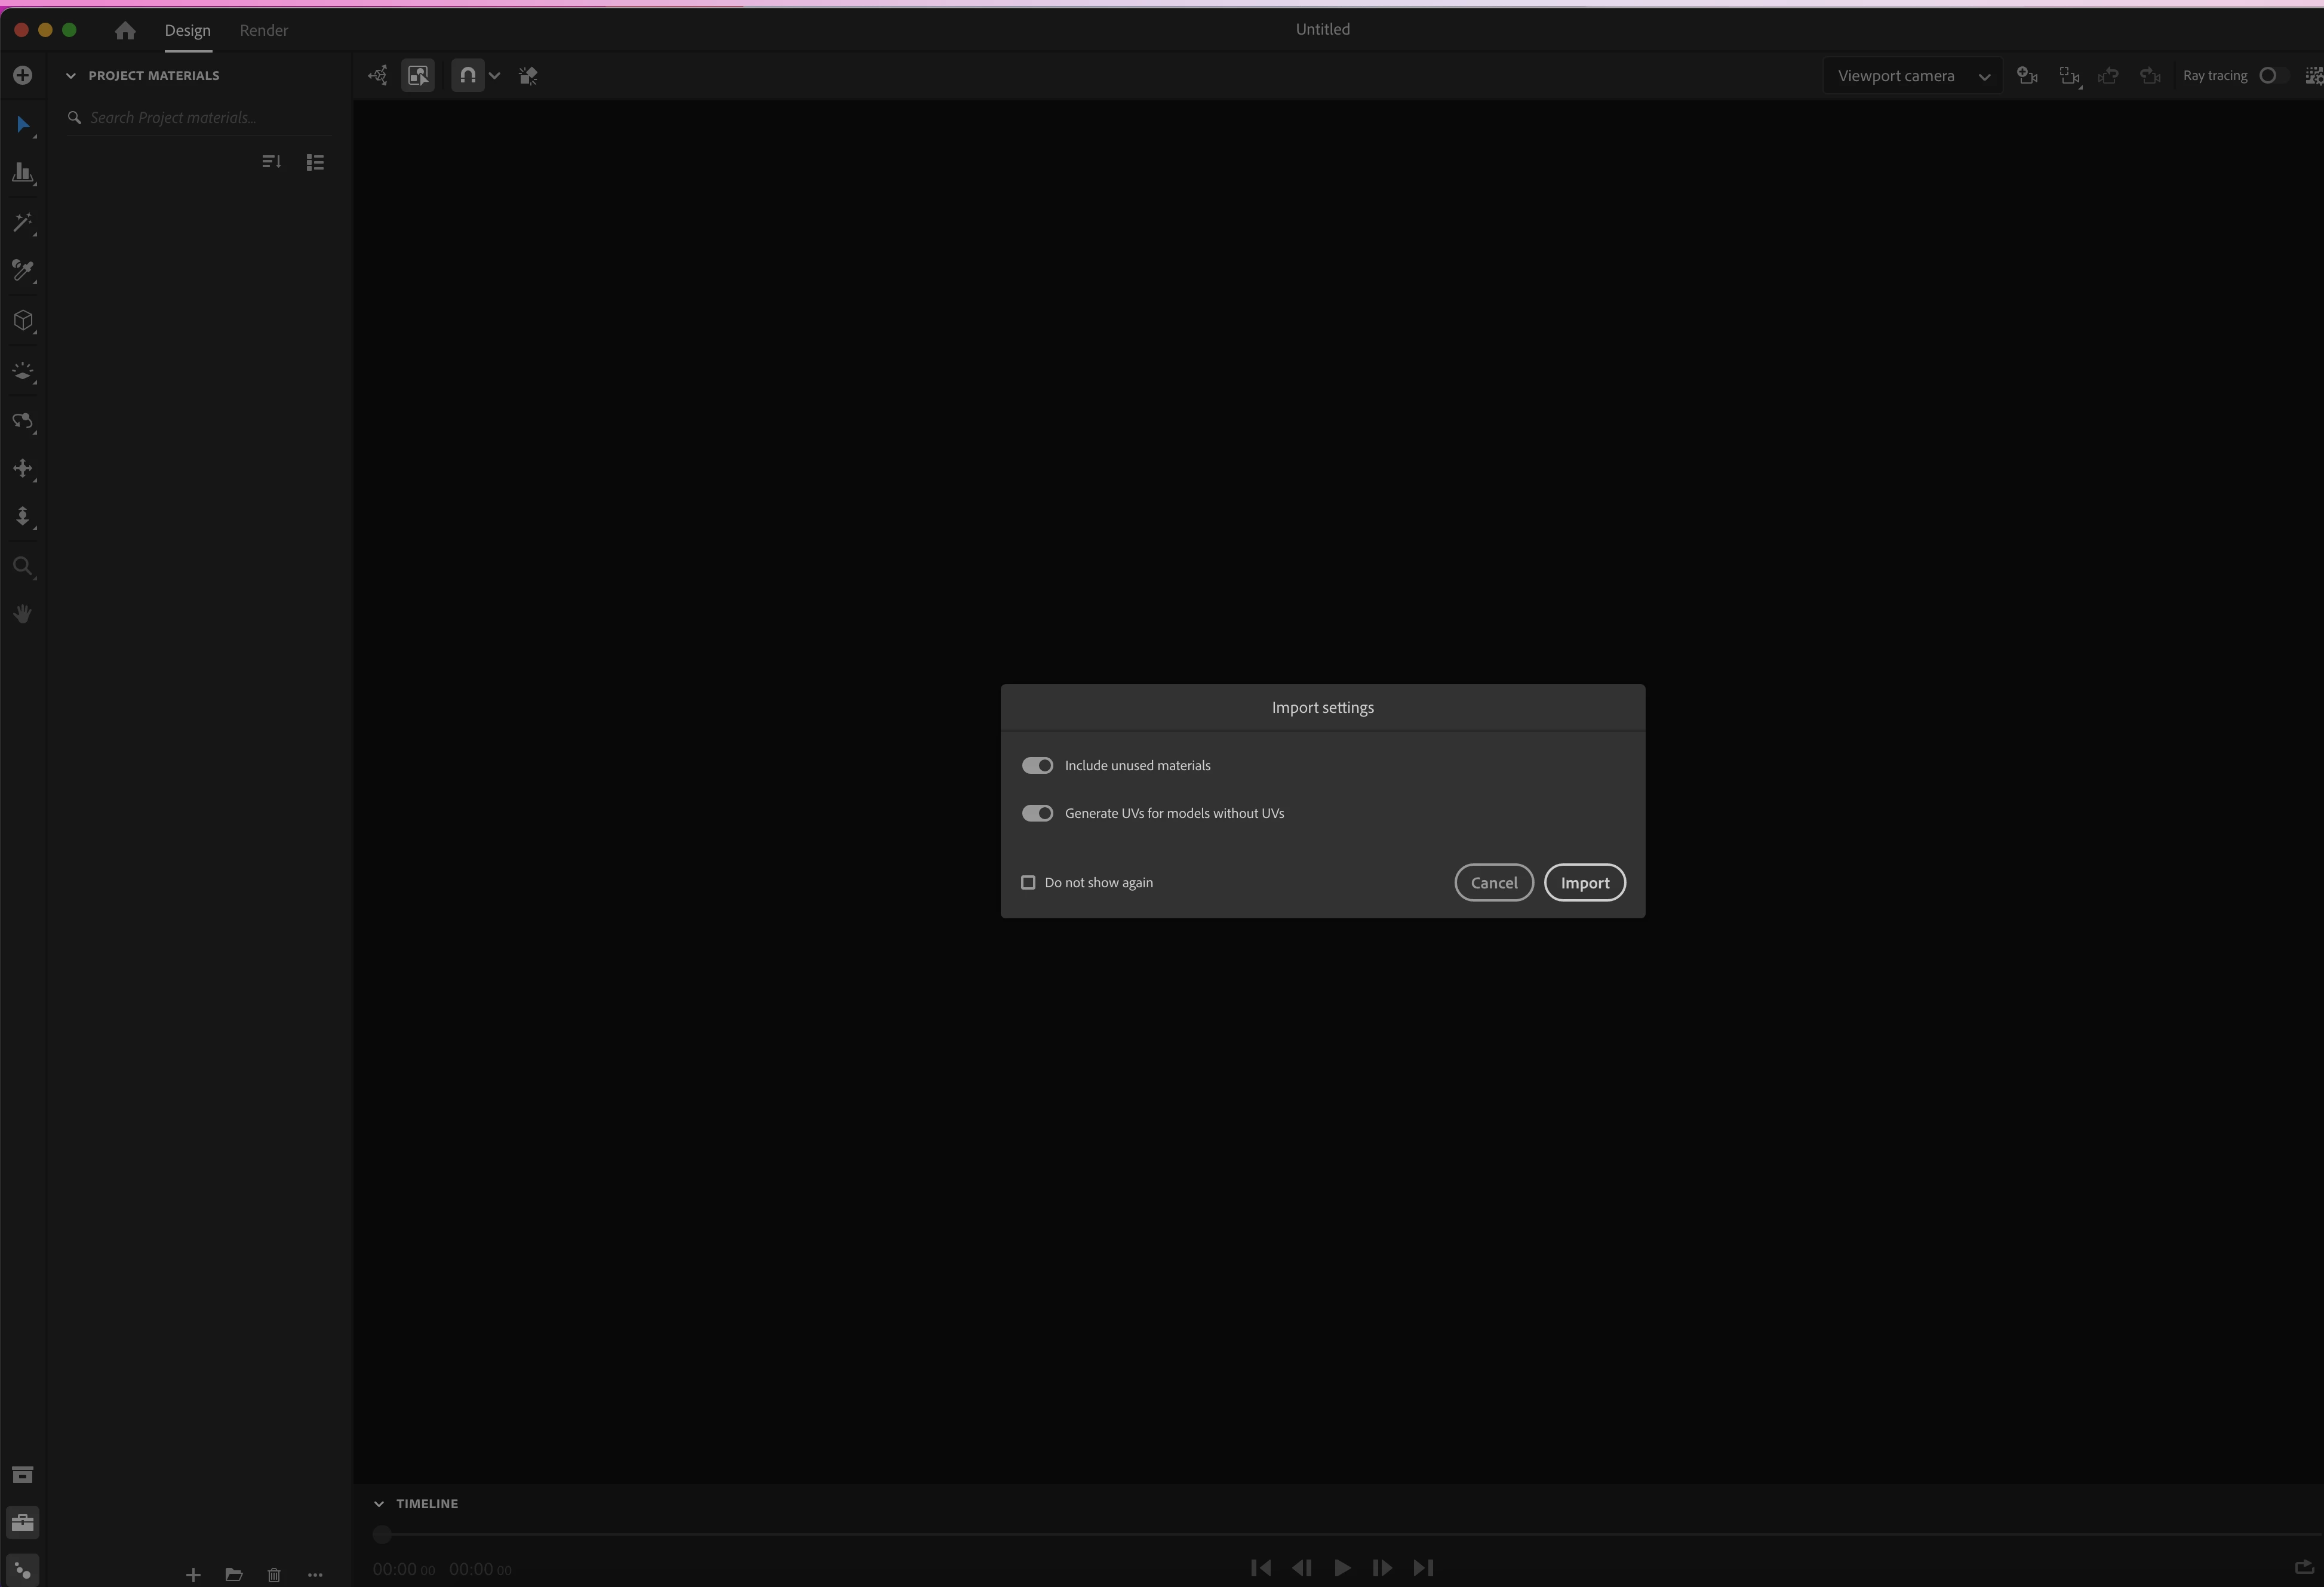Select the hand pan tool

22,614
